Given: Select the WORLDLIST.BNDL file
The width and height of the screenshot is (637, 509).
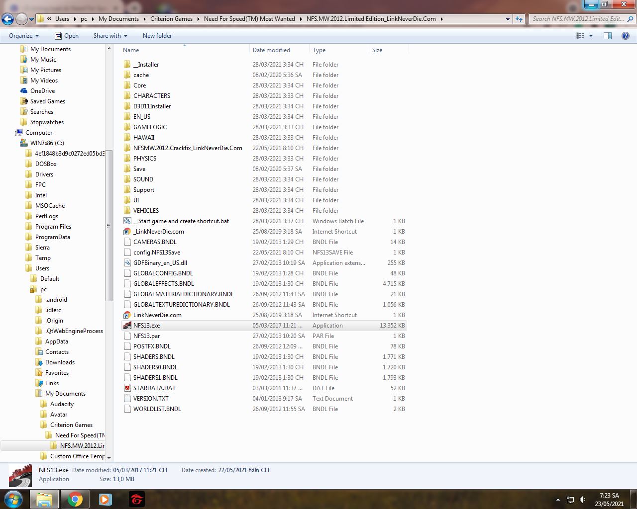Looking at the screenshot, I should [157, 409].
